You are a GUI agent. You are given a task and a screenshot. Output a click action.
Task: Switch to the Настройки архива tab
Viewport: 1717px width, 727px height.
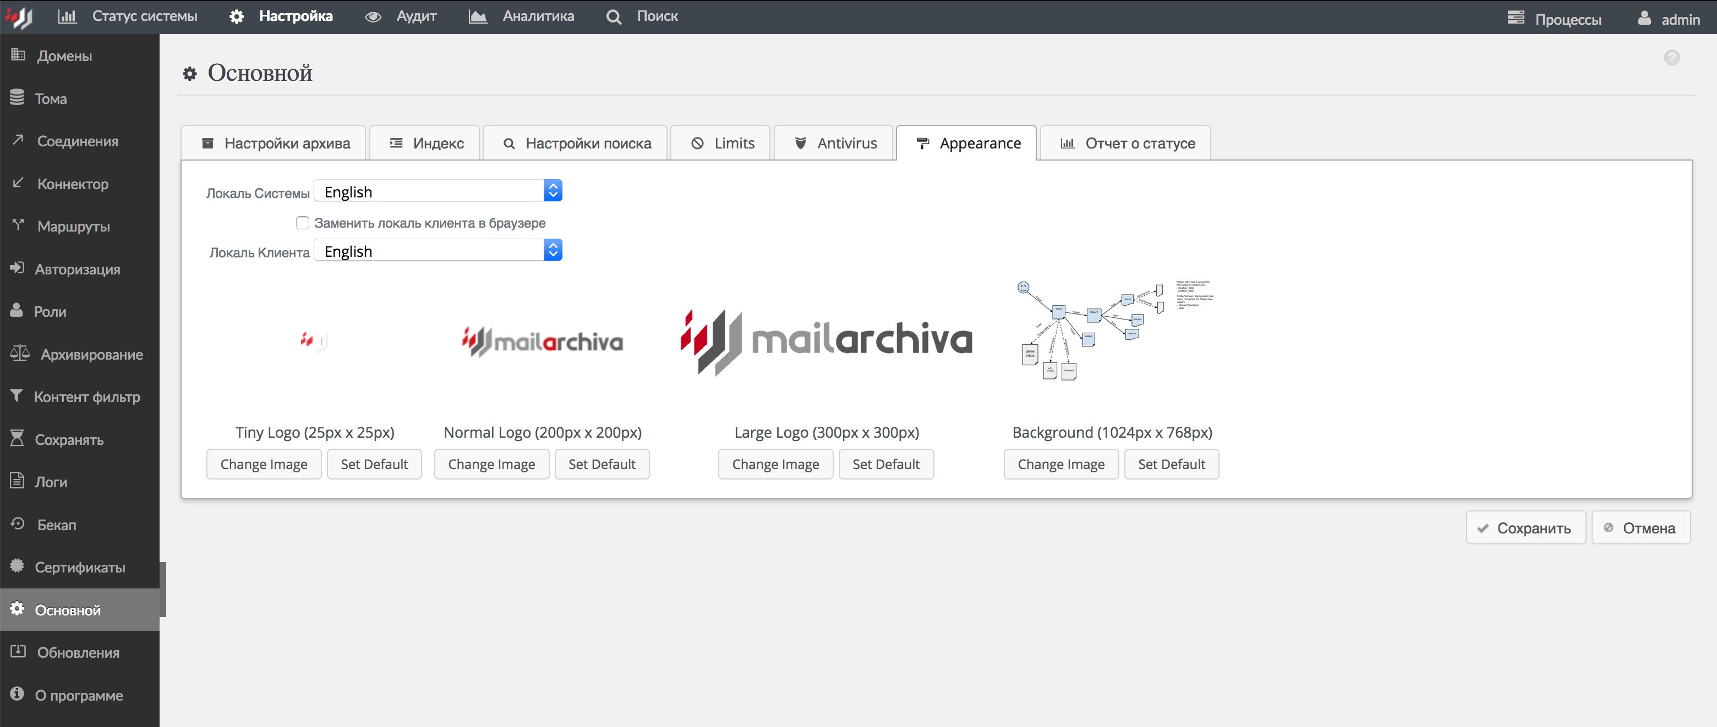pos(274,144)
